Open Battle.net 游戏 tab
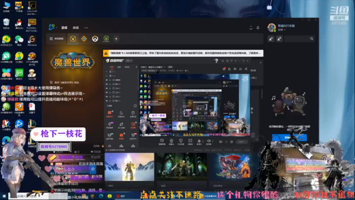This screenshot has width=355, height=200. 64,28
